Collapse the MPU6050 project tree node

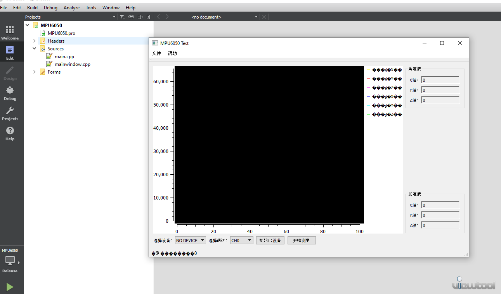click(27, 25)
